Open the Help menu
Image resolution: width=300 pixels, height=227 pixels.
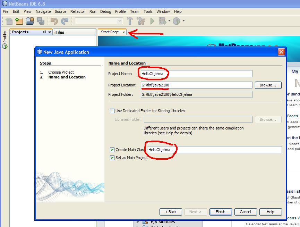[178, 11]
